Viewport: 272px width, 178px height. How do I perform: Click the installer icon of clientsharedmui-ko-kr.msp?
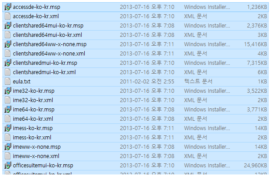8,63
